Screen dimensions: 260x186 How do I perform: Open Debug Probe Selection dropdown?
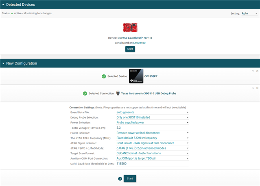[153, 117]
